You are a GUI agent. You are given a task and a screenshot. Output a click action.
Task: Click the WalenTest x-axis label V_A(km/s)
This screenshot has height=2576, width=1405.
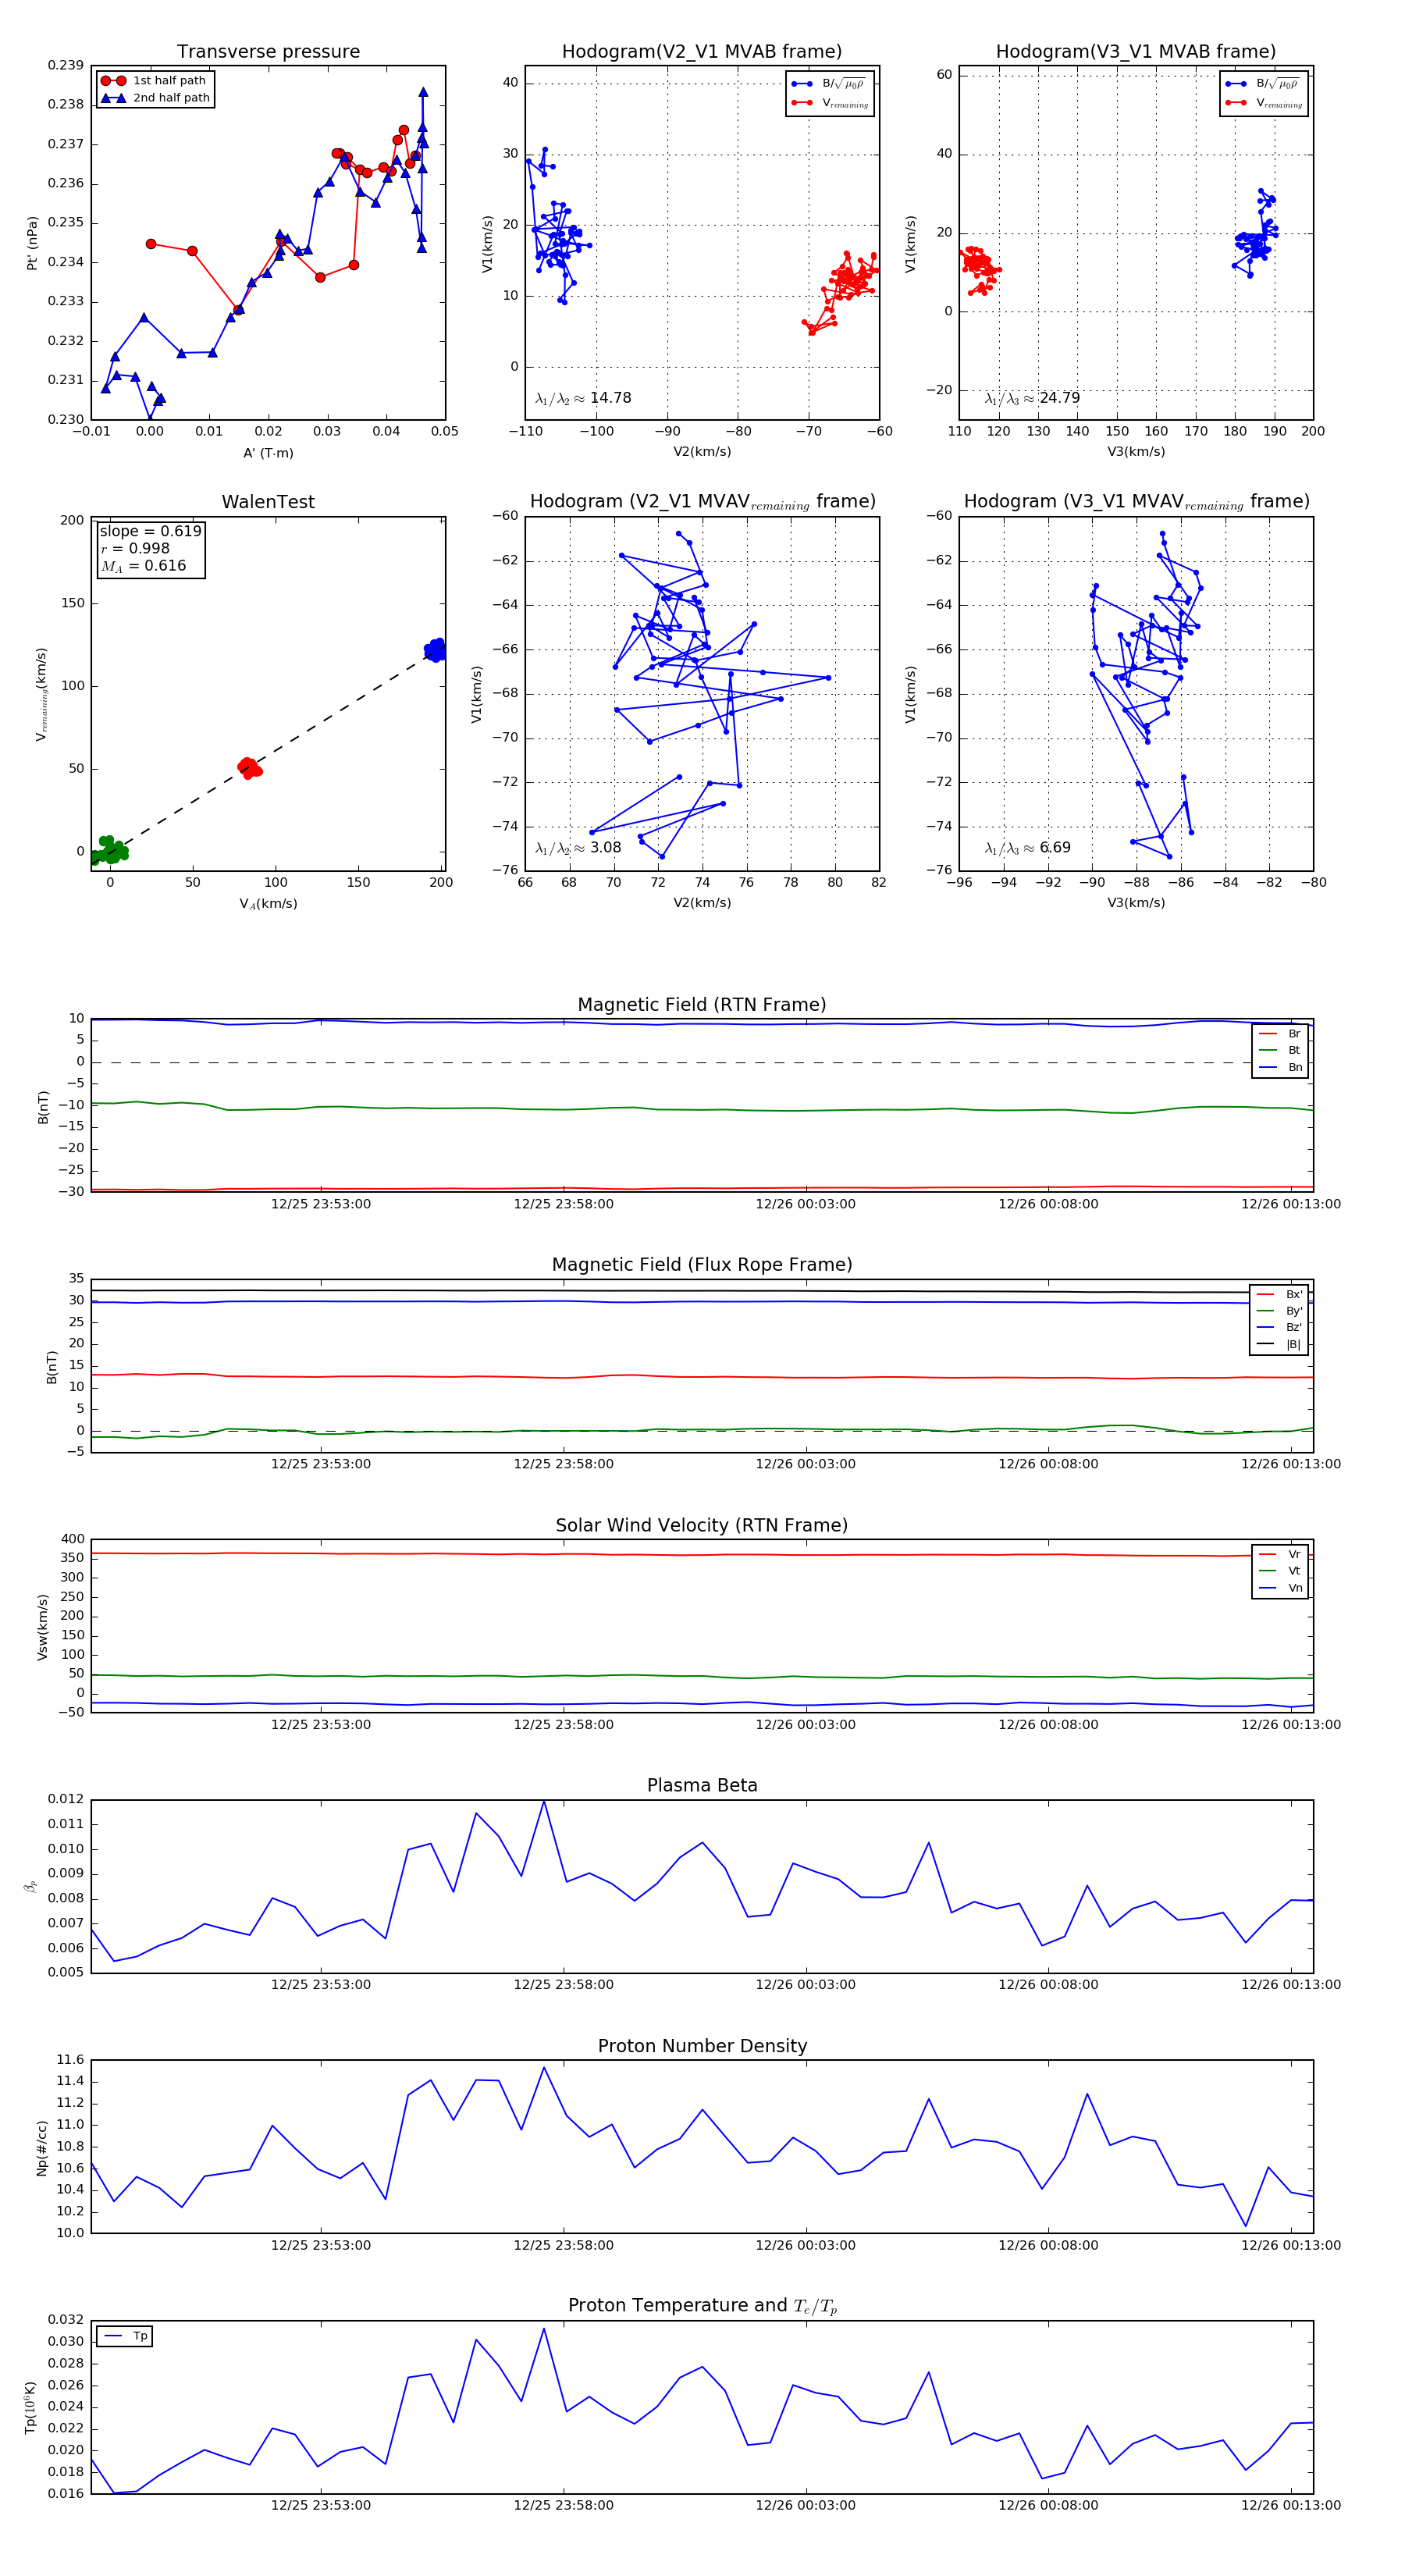pyautogui.click(x=268, y=904)
